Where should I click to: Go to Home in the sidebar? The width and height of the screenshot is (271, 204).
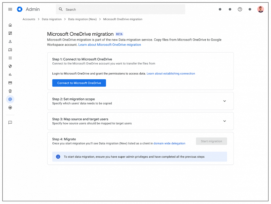pyautogui.click(x=10, y=25)
